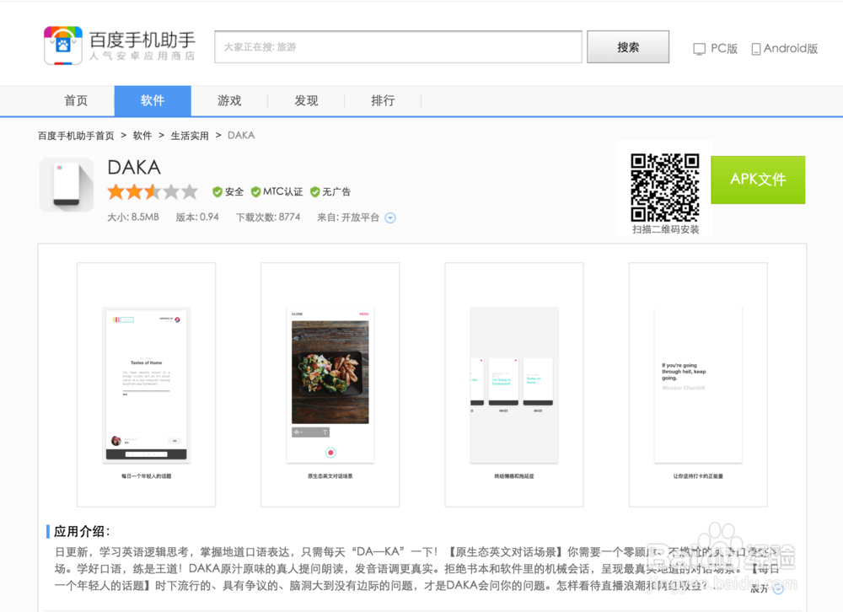The width and height of the screenshot is (843, 612).
Task: Open the 每日一个年轻人的话题 screenshot
Action: [x=146, y=384]
